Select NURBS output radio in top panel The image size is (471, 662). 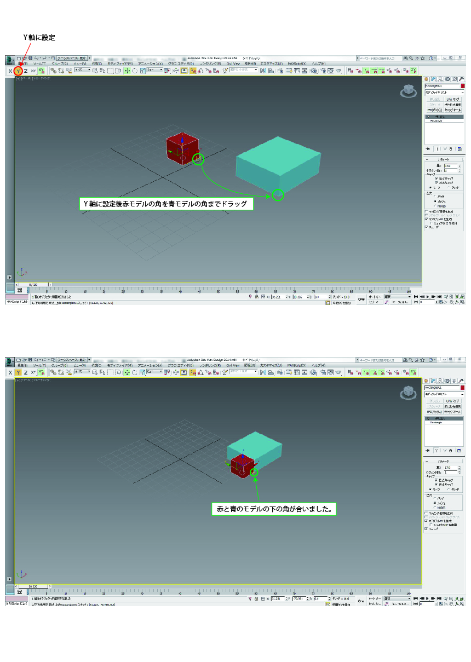435,206
